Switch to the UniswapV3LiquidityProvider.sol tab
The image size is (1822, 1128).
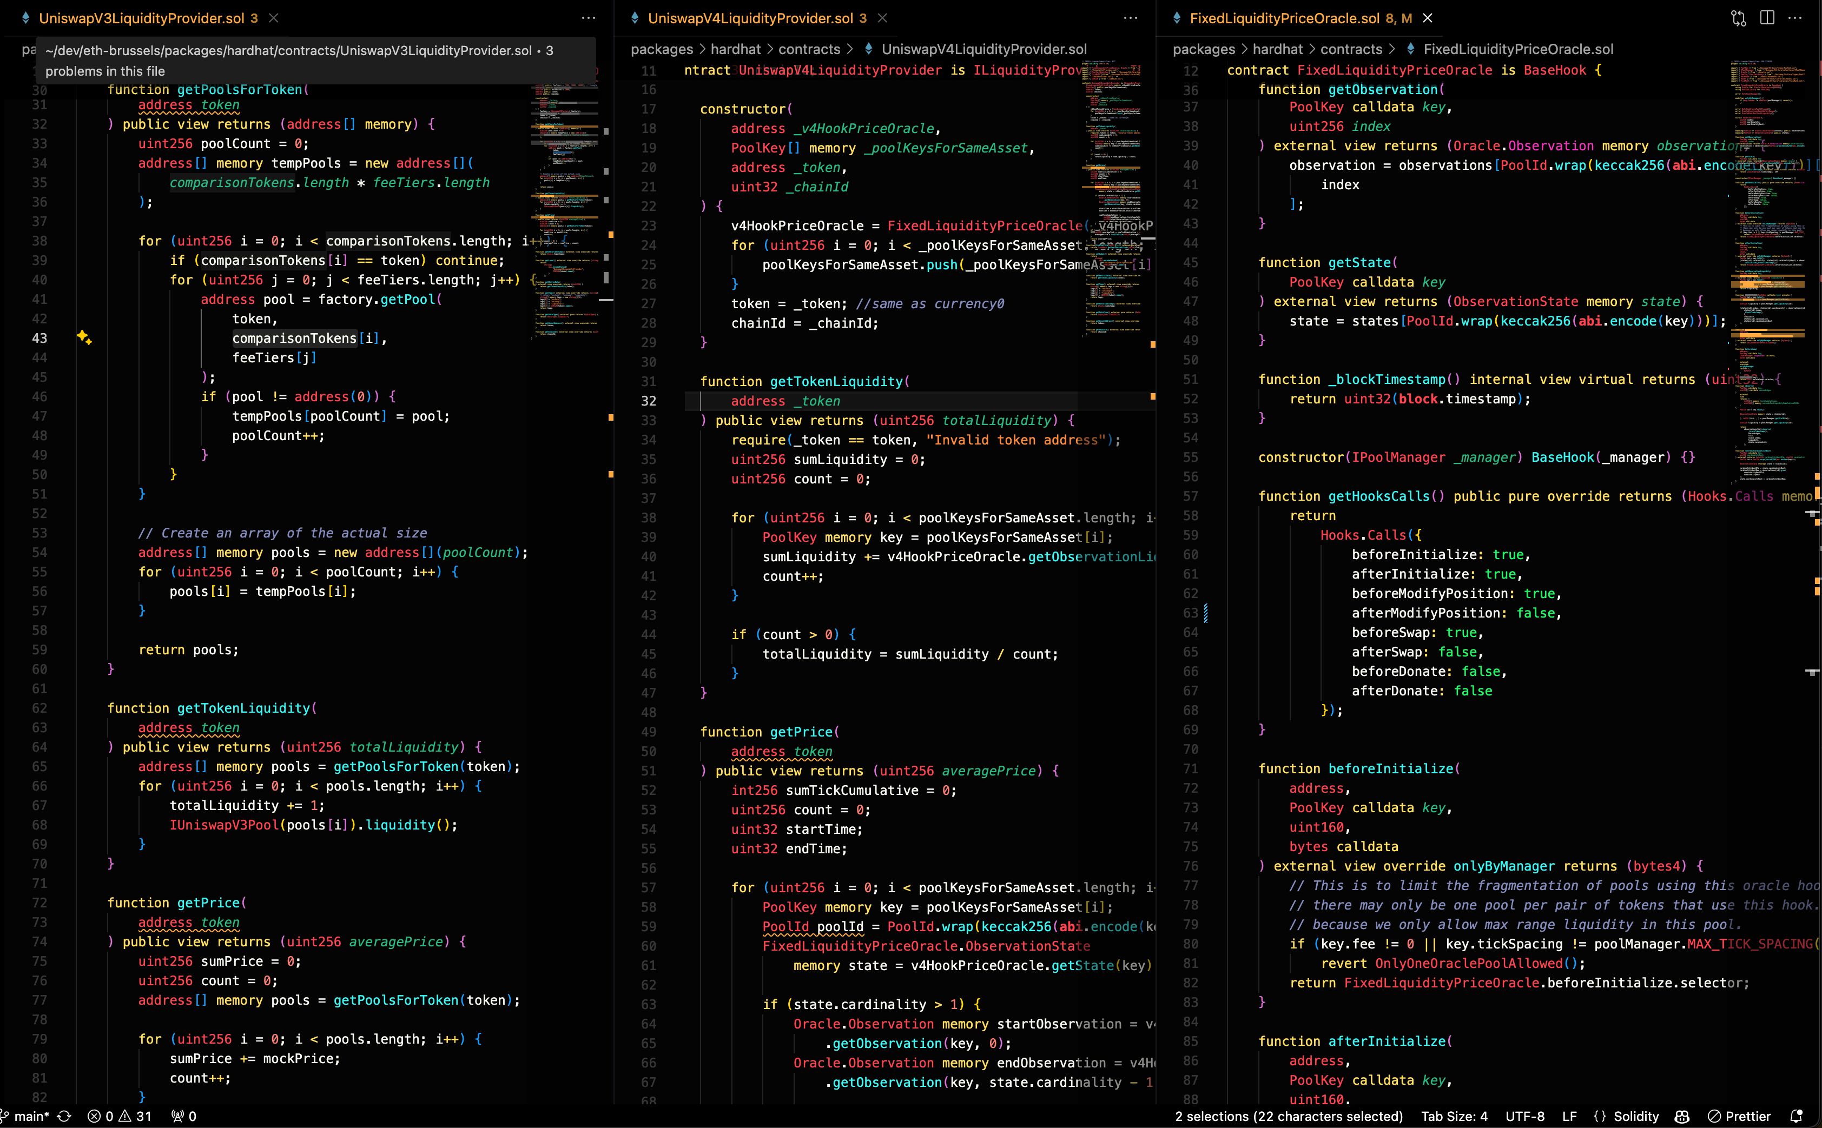click(141, 18)
